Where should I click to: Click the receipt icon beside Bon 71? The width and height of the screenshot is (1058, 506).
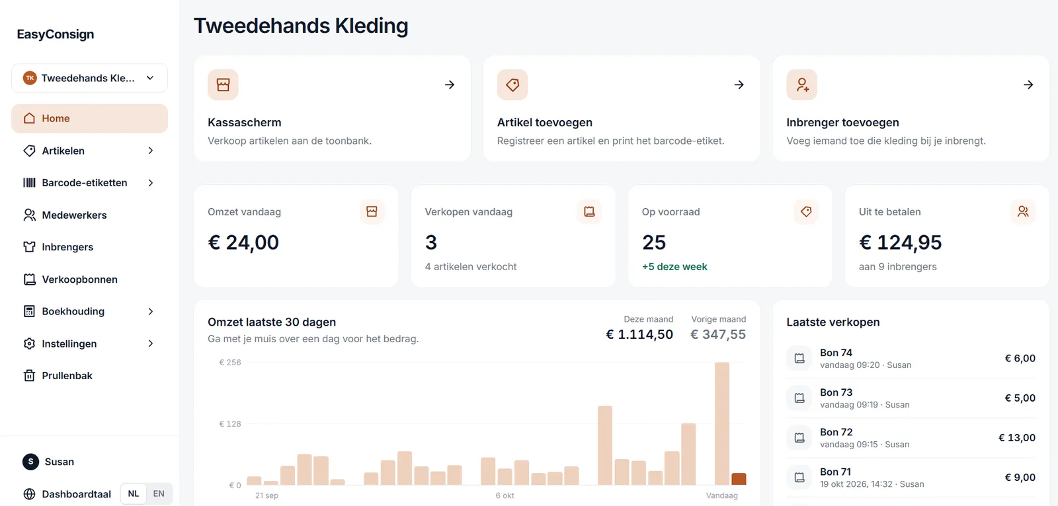(x=799, y=477)
